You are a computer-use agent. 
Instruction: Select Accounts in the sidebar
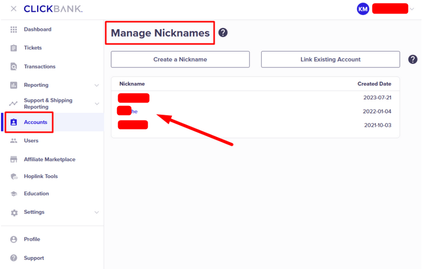(36, 122)
